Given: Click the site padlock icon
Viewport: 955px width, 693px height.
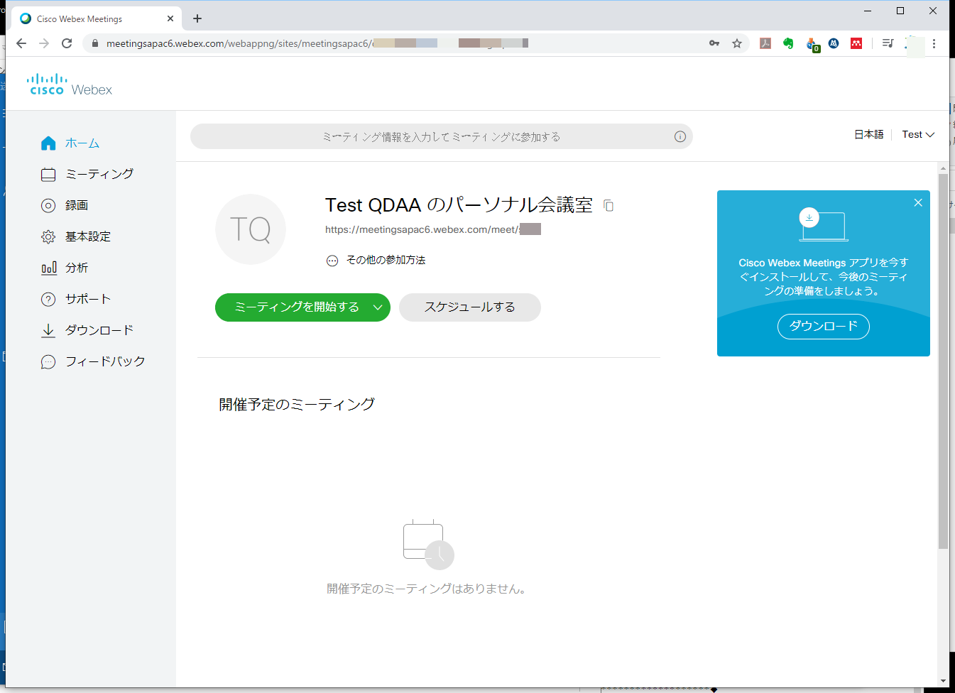Looking at the screenshot, I should [95, 43].
